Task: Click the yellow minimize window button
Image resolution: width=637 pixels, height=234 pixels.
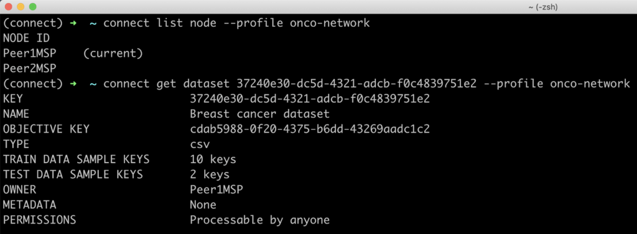Action: click(x=21, y=6)
